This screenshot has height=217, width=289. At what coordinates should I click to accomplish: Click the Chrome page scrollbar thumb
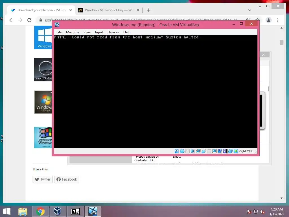[281, 42]
